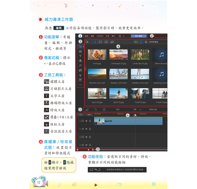This screenshot has height=189, width=197.
Task: Show only audio files with music note filter
Action: 112,42
